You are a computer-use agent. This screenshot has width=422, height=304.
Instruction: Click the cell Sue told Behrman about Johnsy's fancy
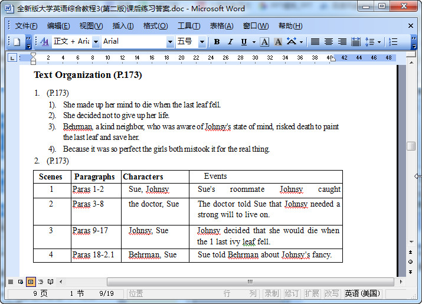click(266, 255)
